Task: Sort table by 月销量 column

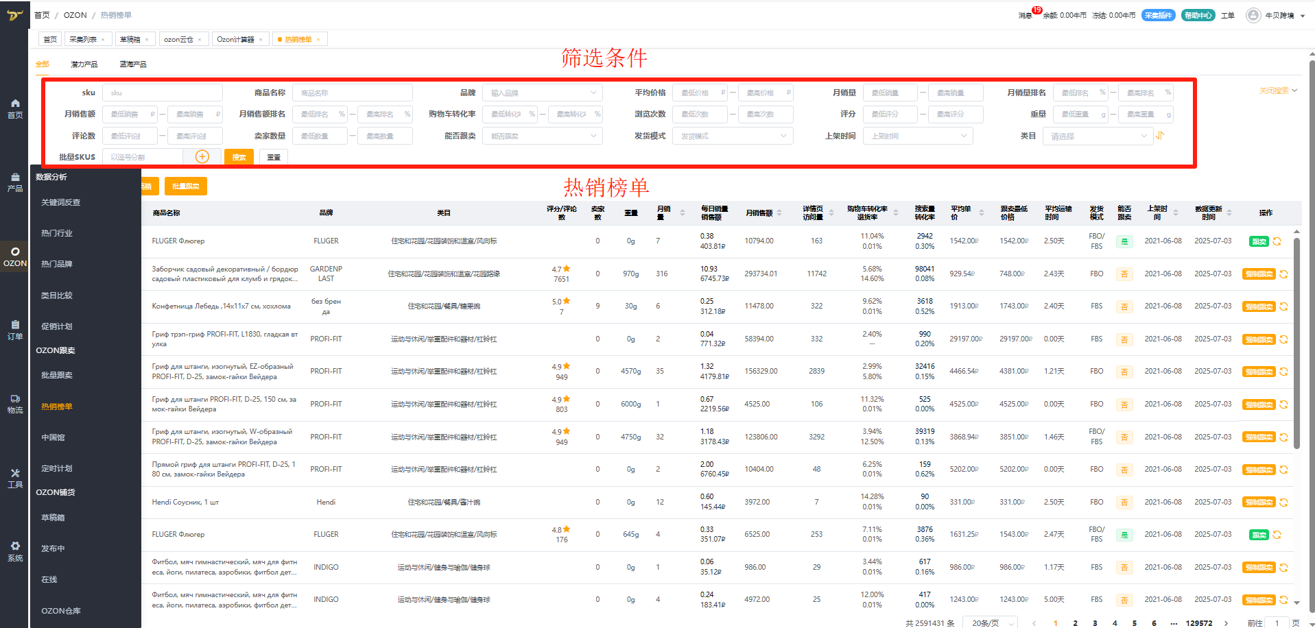Action: [682, 213]
